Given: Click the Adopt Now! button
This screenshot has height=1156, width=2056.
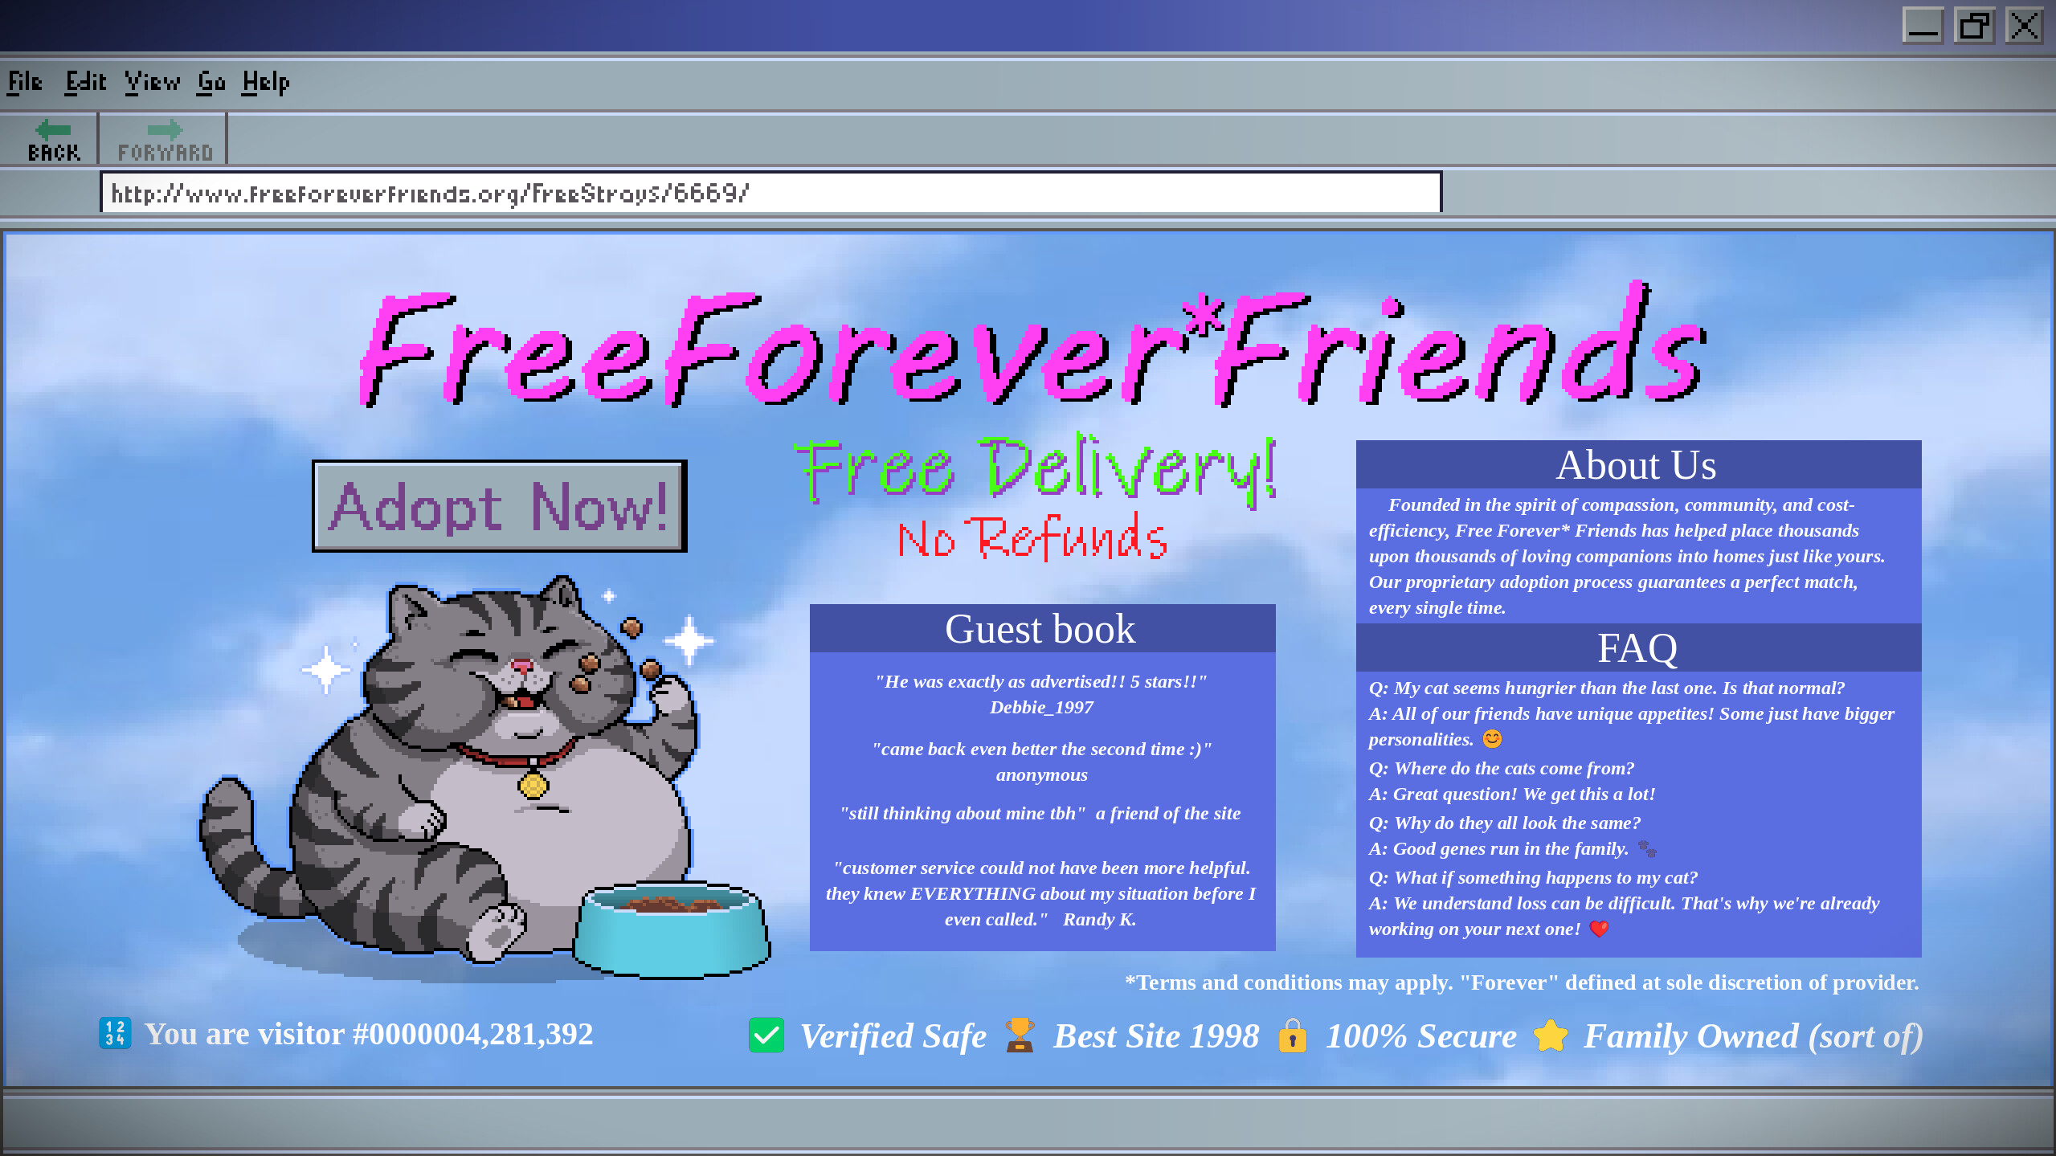Looking at the screenshot, I should click(x=499, y=506).
